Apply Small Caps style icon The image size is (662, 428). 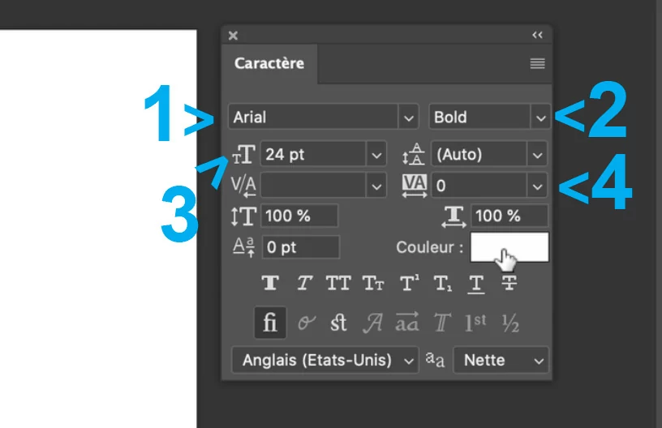(373, 283)
